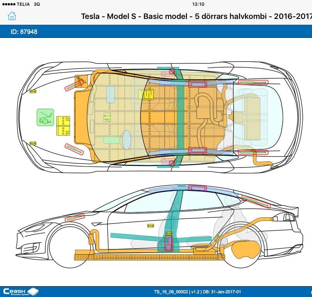The width and height of the screenshot is (312, 297).
Task: Tap the hood gas strut in side view
Action: tap(75, 218)
